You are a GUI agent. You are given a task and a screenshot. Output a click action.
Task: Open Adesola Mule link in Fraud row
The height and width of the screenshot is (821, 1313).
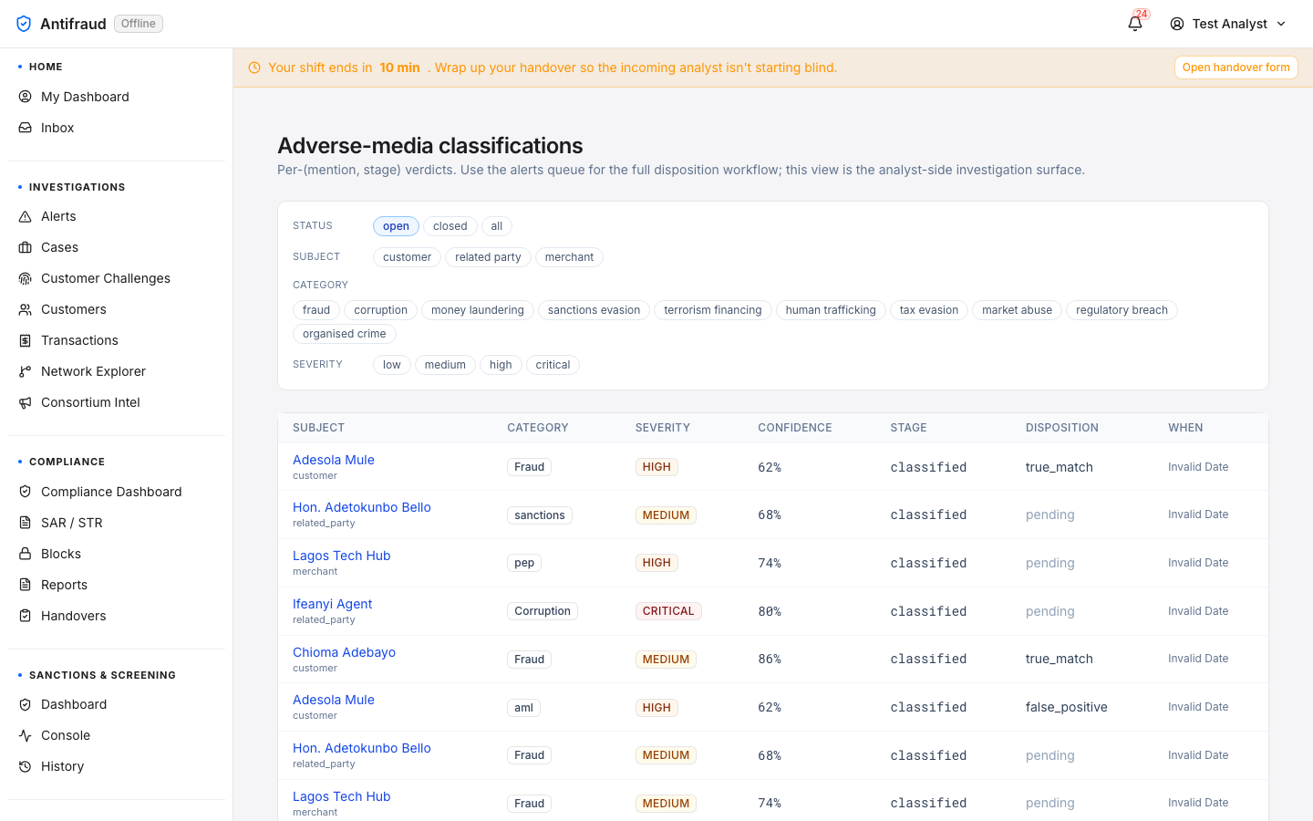click(334, 460)
